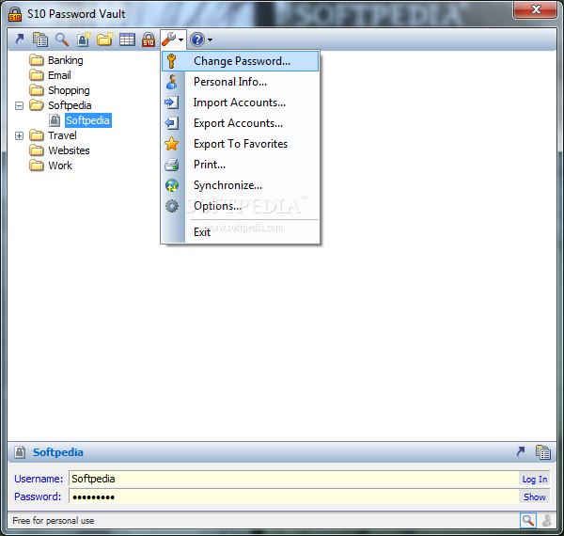Click the export arrow icon in menu

172,123
